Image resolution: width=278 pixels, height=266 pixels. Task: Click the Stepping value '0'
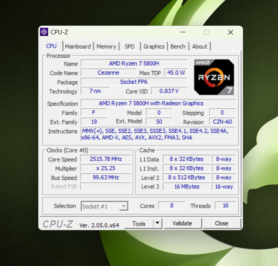(x=222, y=112)
